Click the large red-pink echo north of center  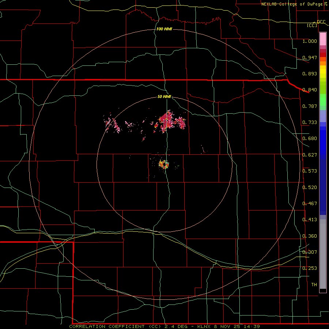point(166,122)
